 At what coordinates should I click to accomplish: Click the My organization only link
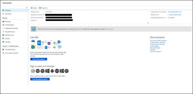175,12
